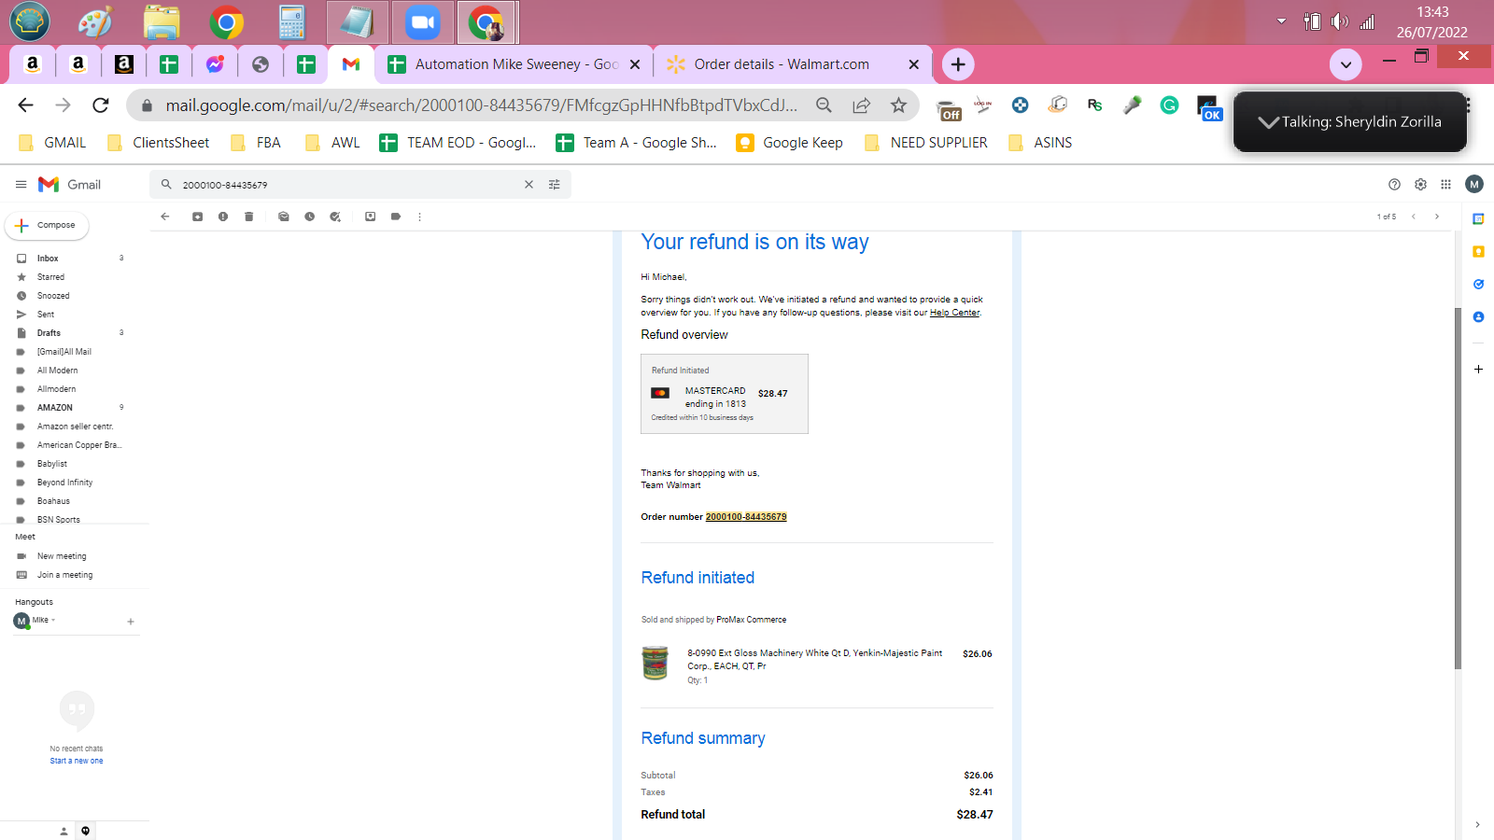1494x840 pixels.
Task: Open the Labels icon in toolbar
Action: [x=396, y=217]
